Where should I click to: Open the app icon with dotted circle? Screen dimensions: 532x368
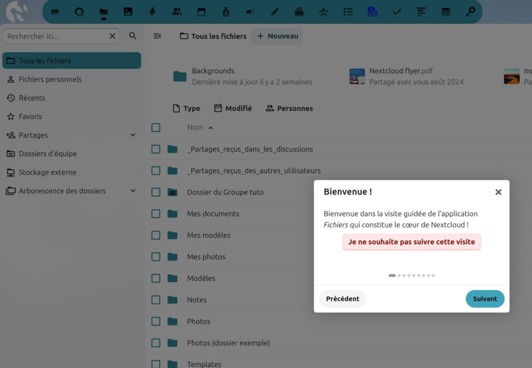click(x=323, y=12)
